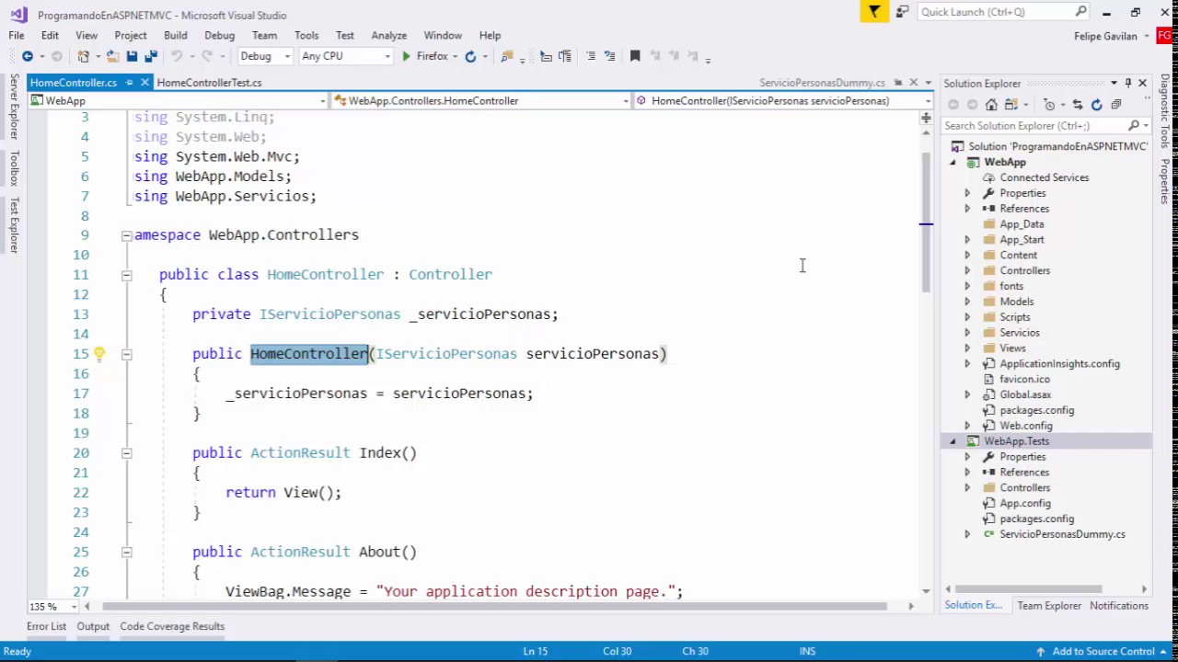The image size is (1178, 662).
Task: Click the Solution Explorer horizontal scrollbar
Action: pyautogui.click(x=1028, y=589)
